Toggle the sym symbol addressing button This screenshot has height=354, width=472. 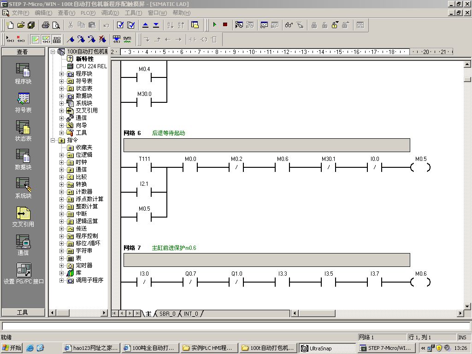tap(127, 39)
